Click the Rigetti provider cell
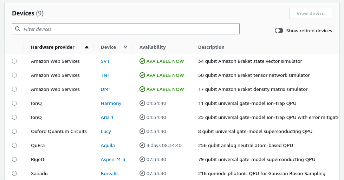Viewport: 344px width, 180px height. [x=38, y=159]
